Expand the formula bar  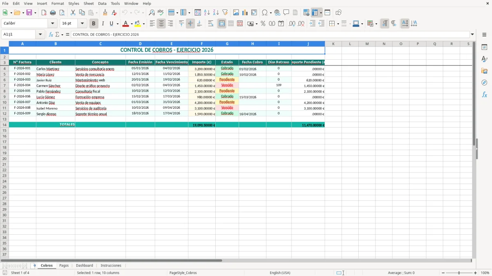click(x=472, y=34)
